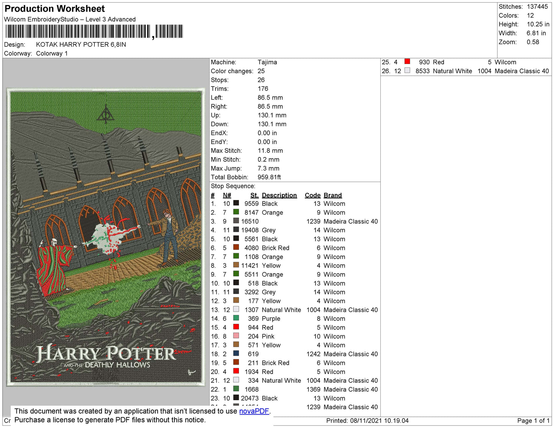The image size is (554, 428).
Task: Click the "Purple" description in stop row 14
Action: [271, 319]
